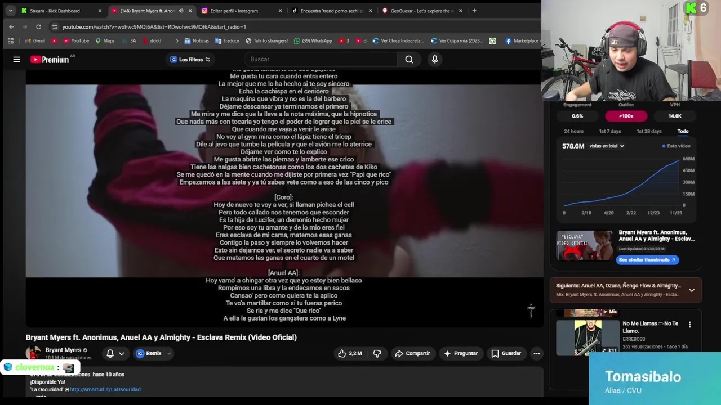Dislike the Esclava Remix video

pos(377,353)
